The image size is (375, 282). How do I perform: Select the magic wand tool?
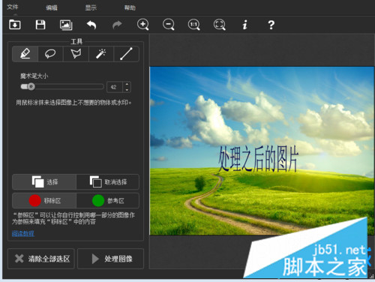tap(101, 54)
